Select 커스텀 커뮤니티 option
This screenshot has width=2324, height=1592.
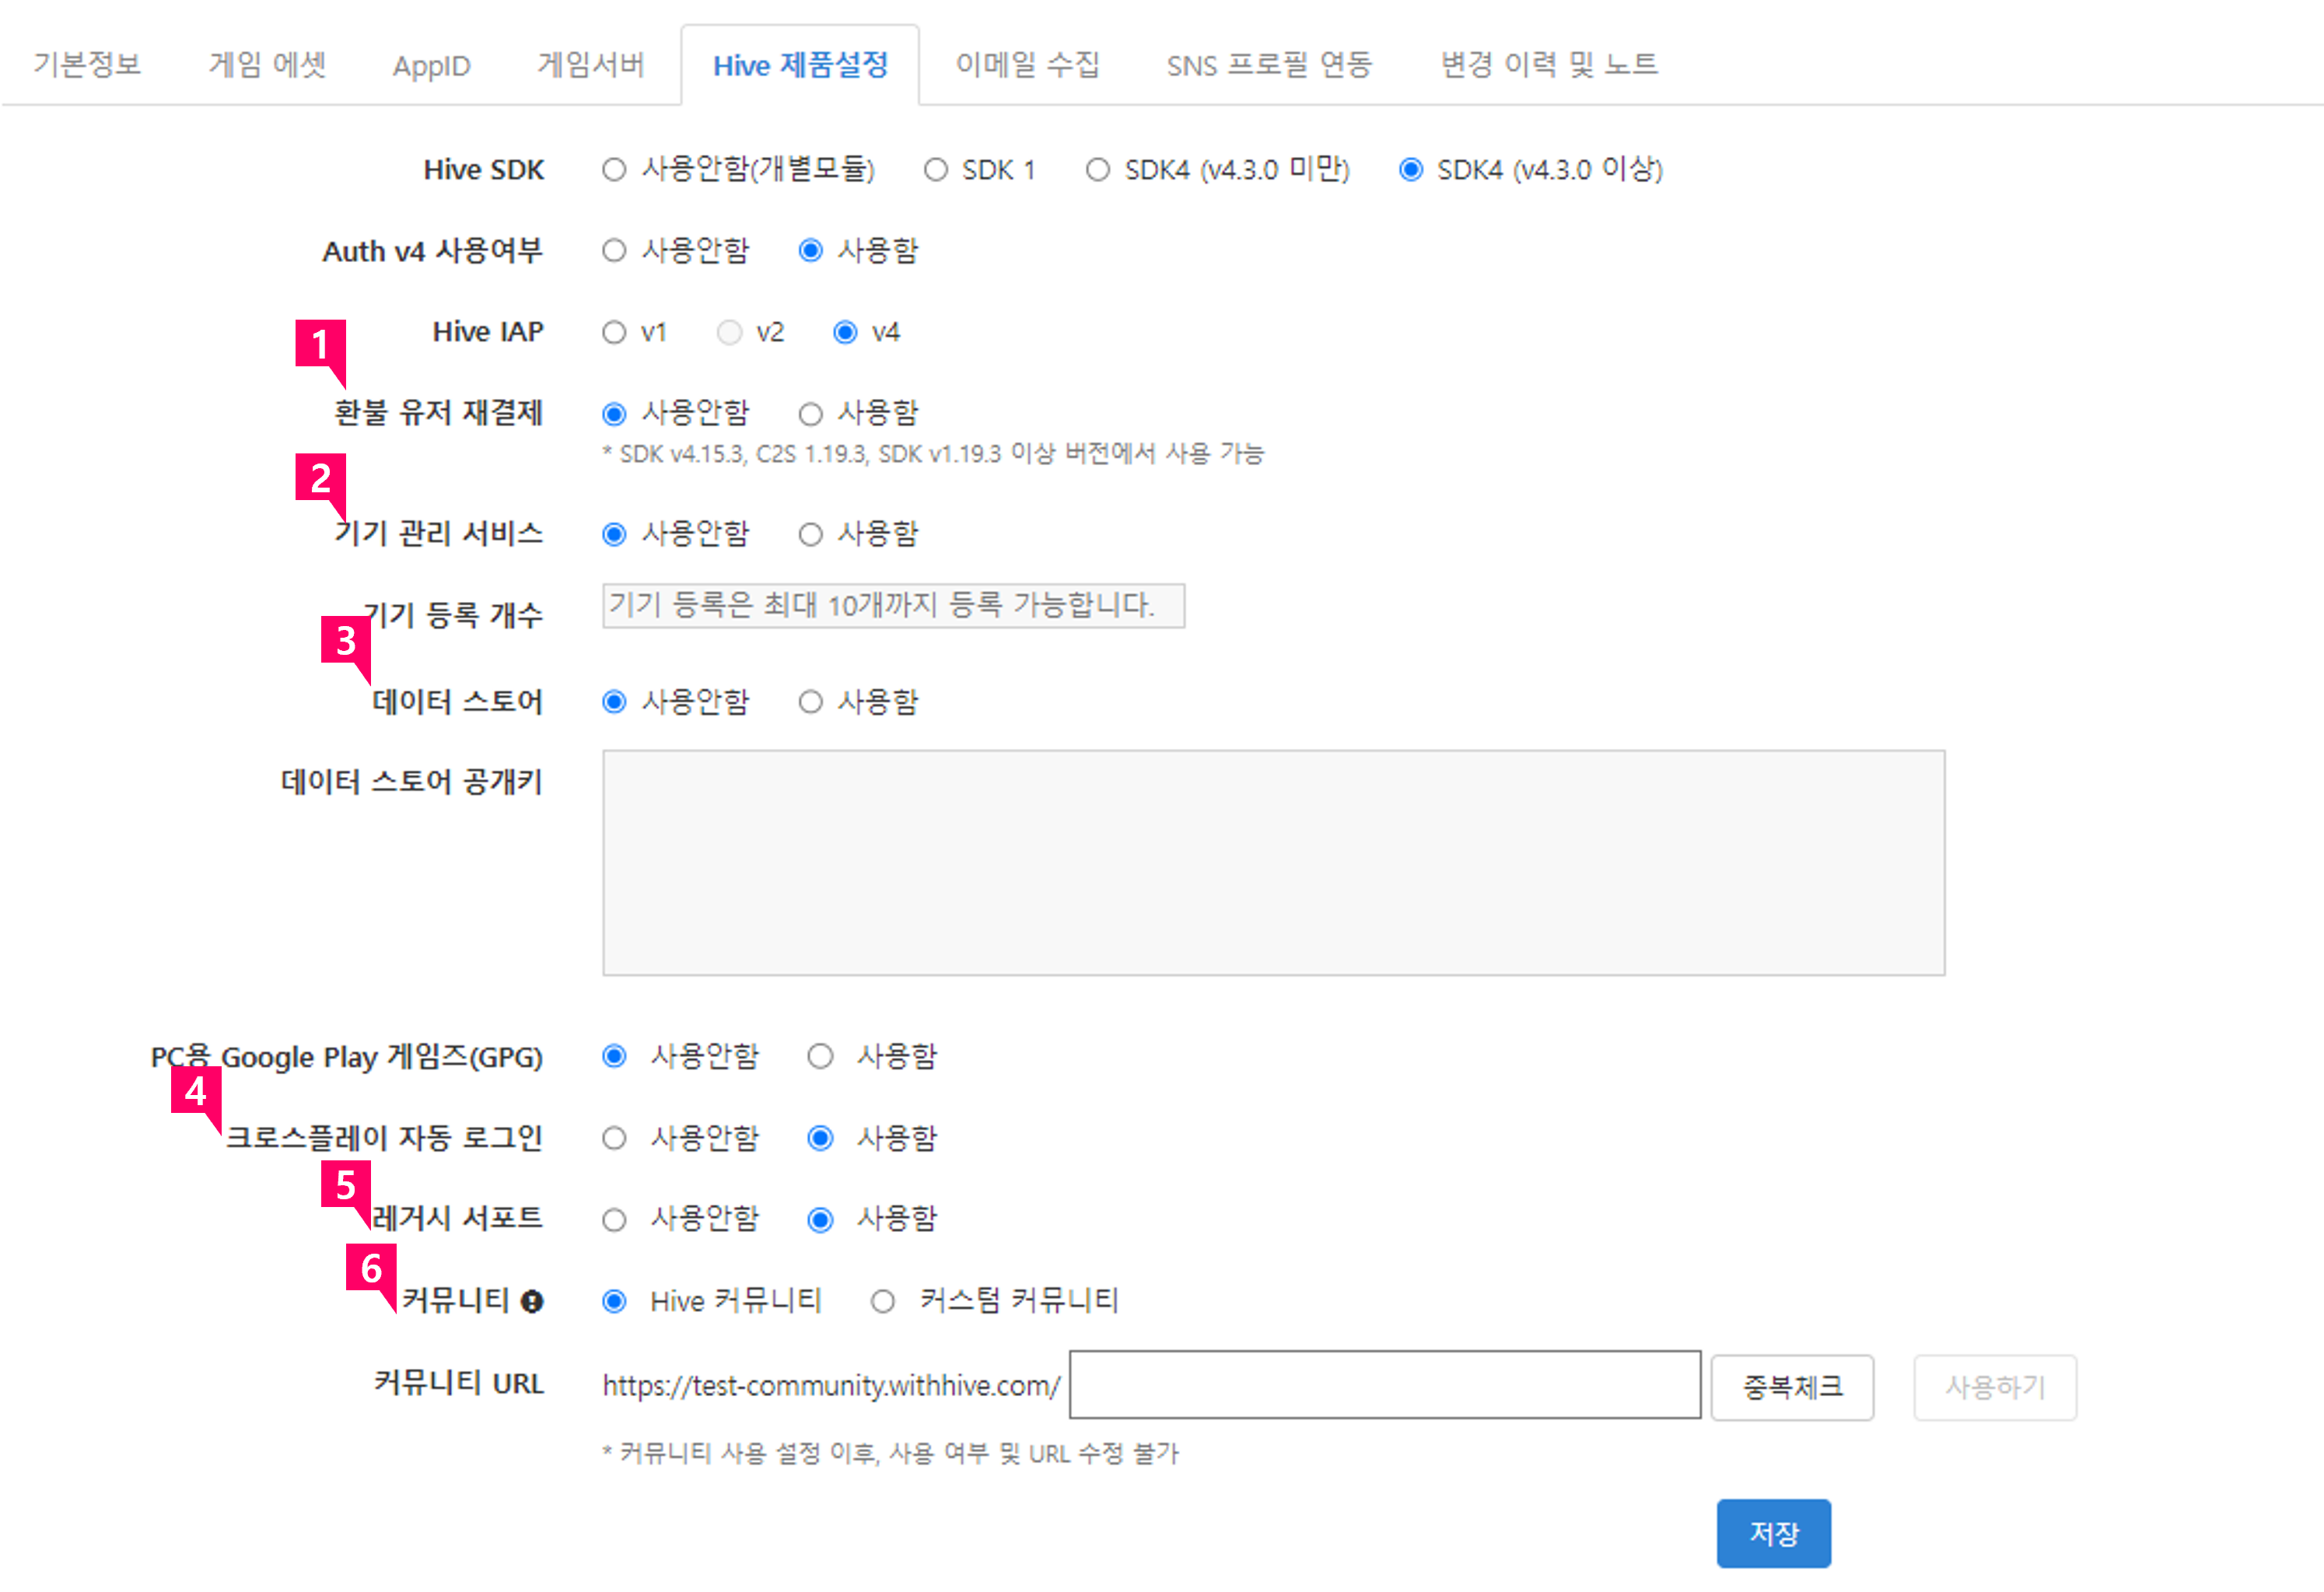[x=882, y=1302]
